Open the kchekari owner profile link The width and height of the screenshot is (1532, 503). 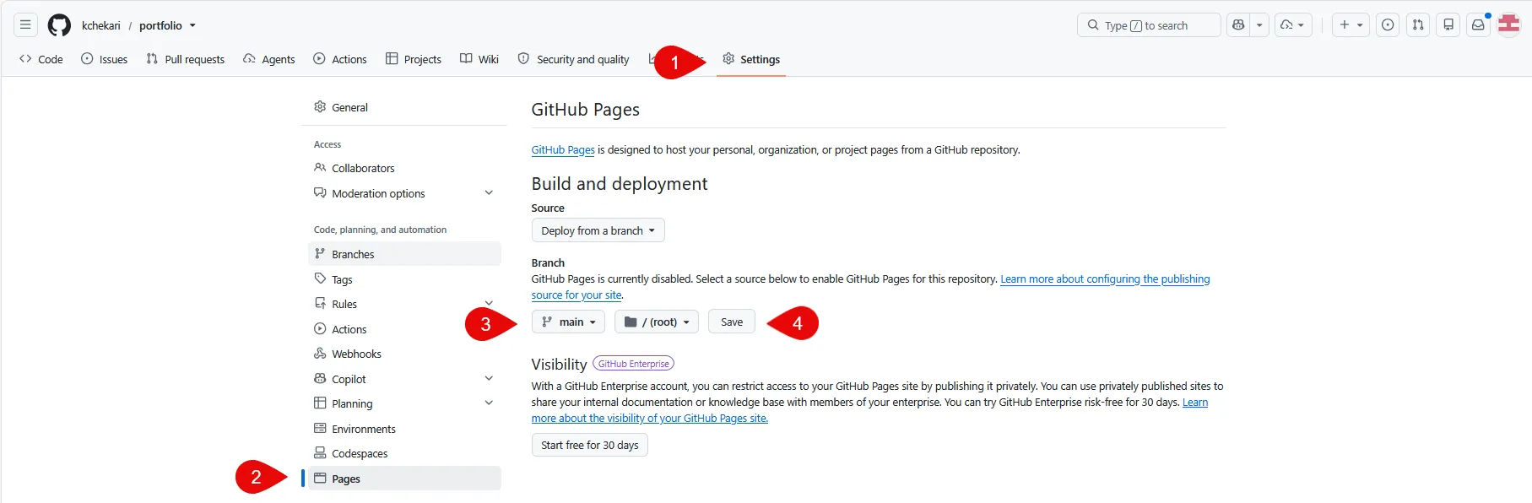[x=101, y=25]
